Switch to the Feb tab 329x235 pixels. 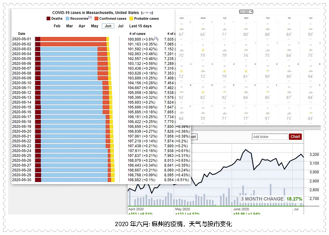point(57,26)
